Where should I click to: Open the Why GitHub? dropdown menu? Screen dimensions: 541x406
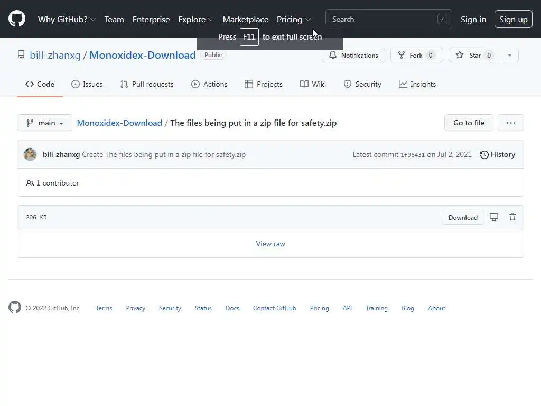coord(67,20)
